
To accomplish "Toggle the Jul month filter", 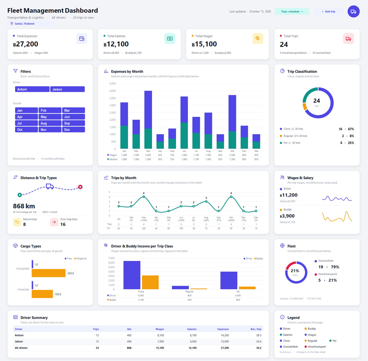I will pyautogui.click(x=26, y=123).
